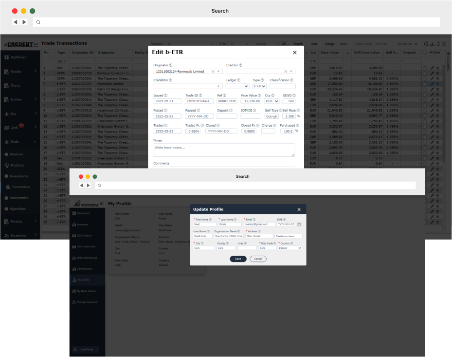Toggle the select-all checkbox in the Action header
This screenshot has width=452, height=357.
425,53
